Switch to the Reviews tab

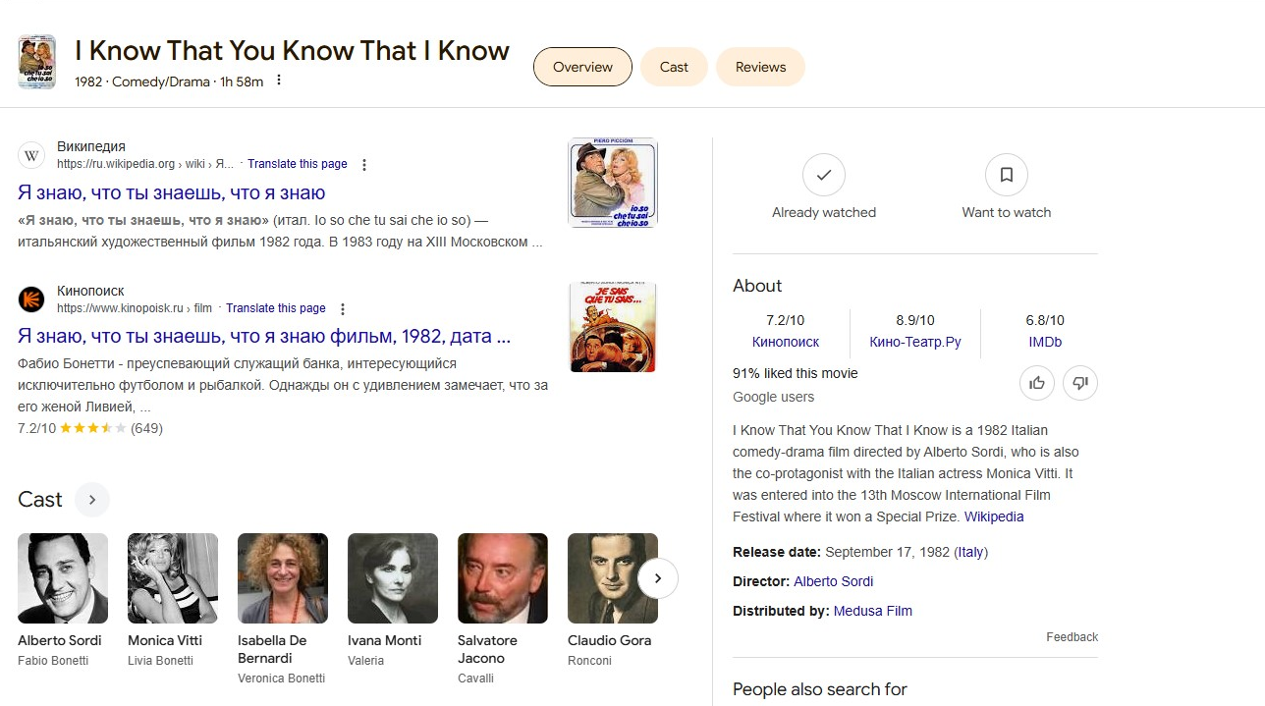click(760, 67)
